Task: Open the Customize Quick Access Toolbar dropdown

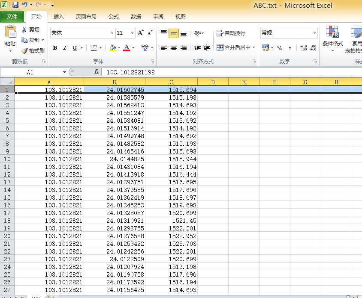Action: pos(52,5)
